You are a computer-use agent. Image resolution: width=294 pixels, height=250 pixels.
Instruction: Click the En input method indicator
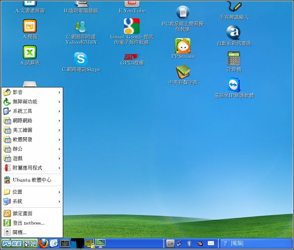[170, 244]
